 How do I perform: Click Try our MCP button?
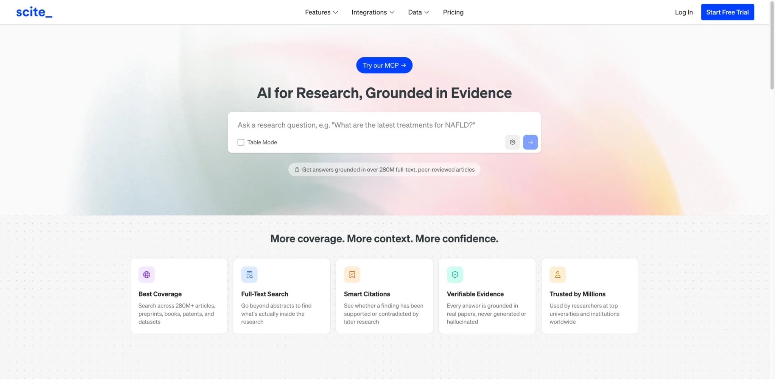(x=384, y=65)
